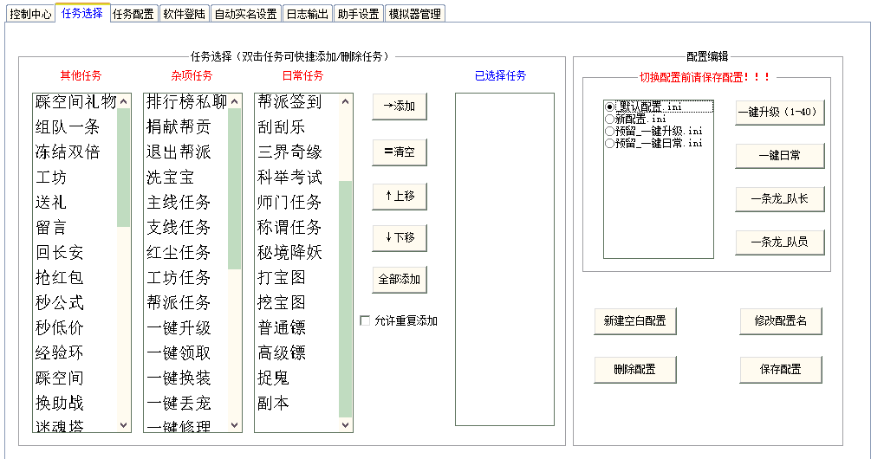
Task: Open the 模拟器管理 tab
Action: pos(415,14)
